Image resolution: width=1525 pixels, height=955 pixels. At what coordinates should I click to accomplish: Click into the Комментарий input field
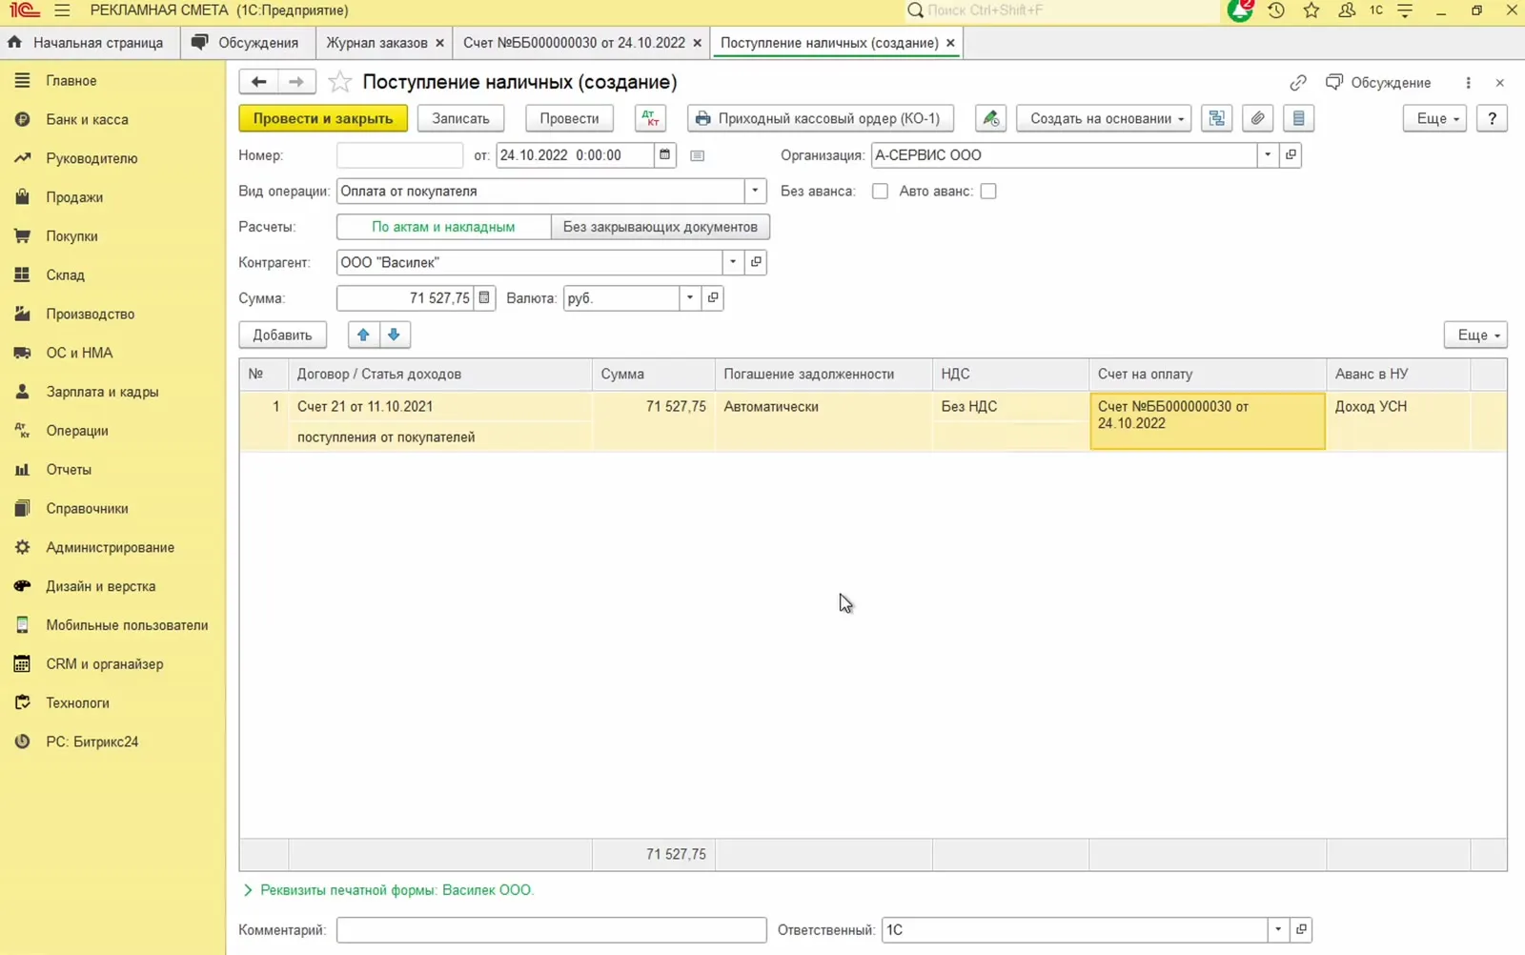[551, 929]
